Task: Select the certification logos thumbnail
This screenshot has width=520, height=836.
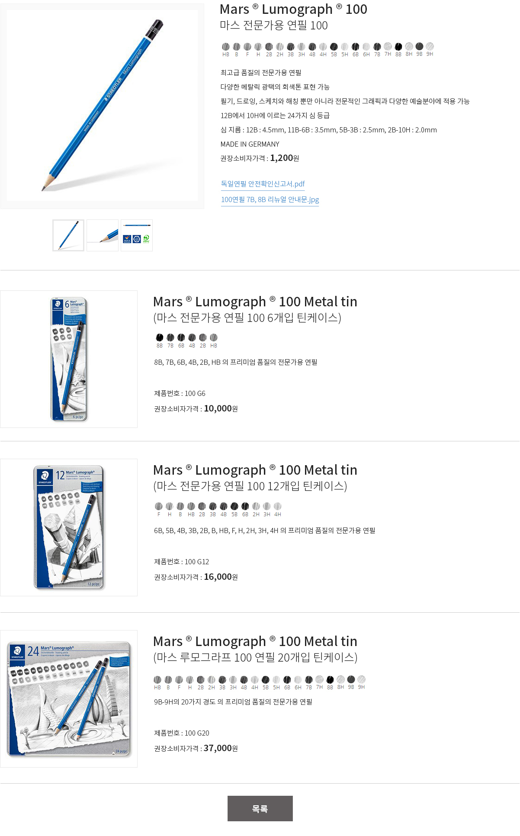Action: (137, 235)
